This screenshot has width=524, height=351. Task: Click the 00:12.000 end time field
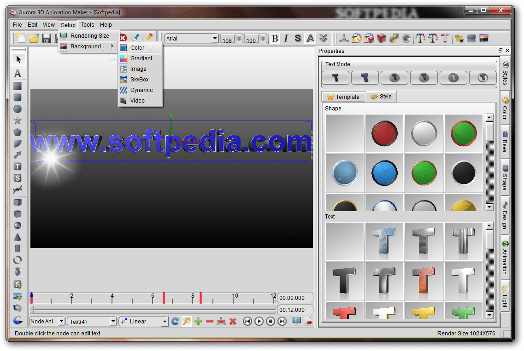[295, 310]
